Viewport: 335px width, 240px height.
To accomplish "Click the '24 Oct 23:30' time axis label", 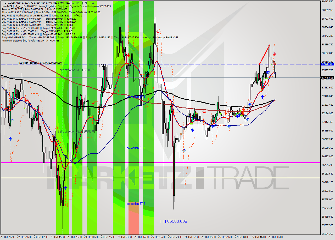I will (x=125, y=237).
